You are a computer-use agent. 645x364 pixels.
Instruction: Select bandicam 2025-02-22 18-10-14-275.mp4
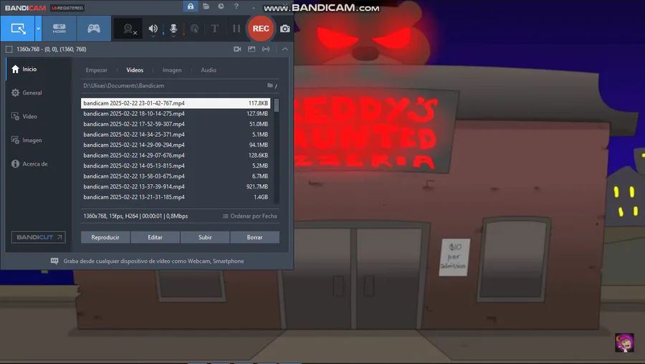176,113
